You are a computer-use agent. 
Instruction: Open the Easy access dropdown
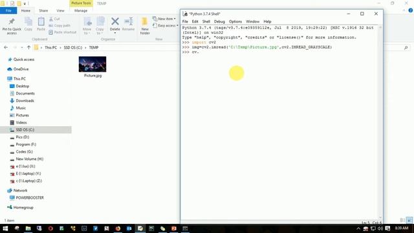pos(166,26)
